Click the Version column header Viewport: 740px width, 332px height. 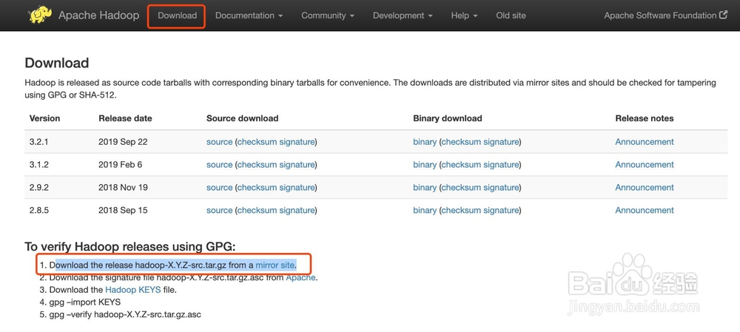(x=44, y=118)
